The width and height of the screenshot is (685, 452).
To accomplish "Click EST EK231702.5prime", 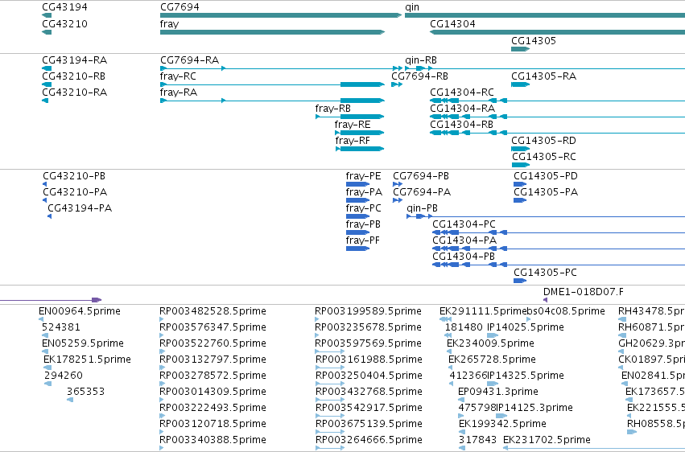I will 594,448.
